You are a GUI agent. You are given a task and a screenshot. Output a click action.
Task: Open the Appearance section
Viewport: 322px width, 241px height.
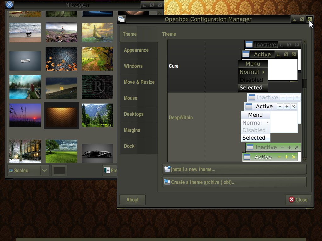[139, 50]
